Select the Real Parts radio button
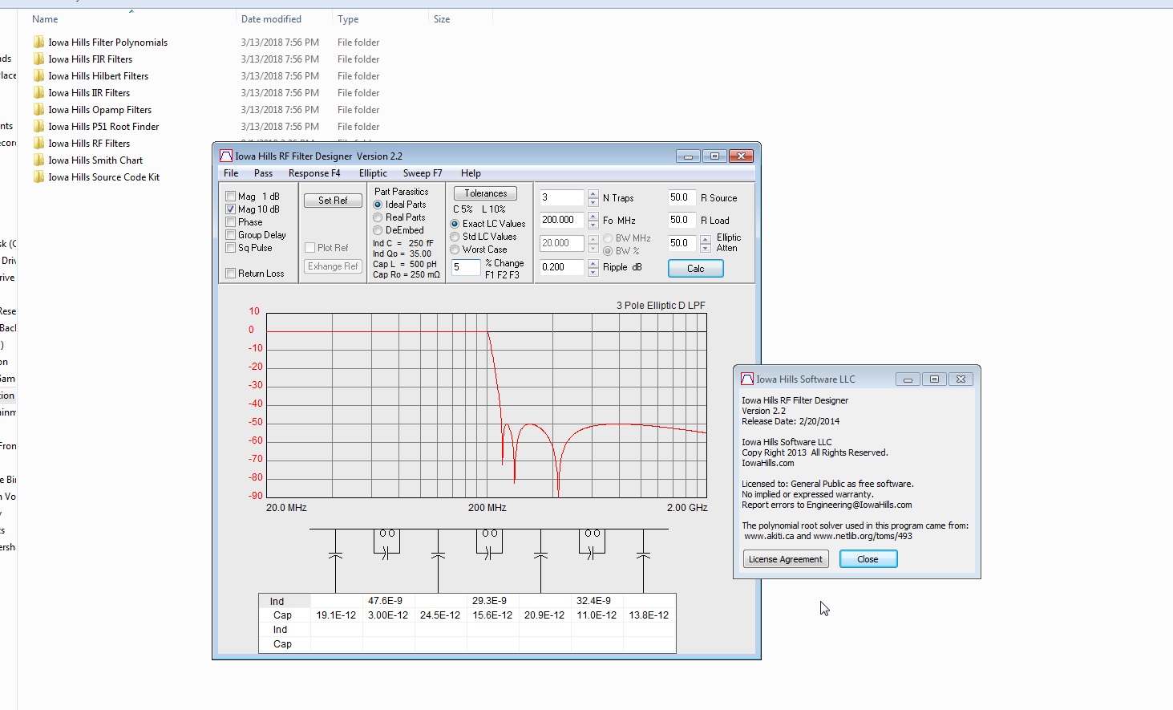The image size is (1173, 710). [378, 217]
